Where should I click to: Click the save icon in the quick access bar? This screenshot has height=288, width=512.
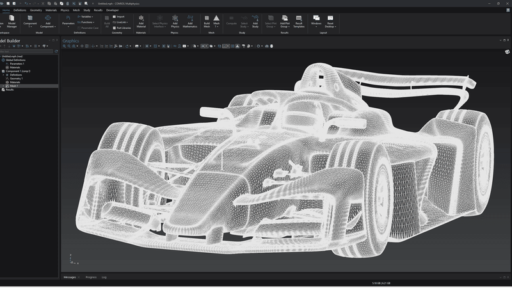(x=8, y=4)
